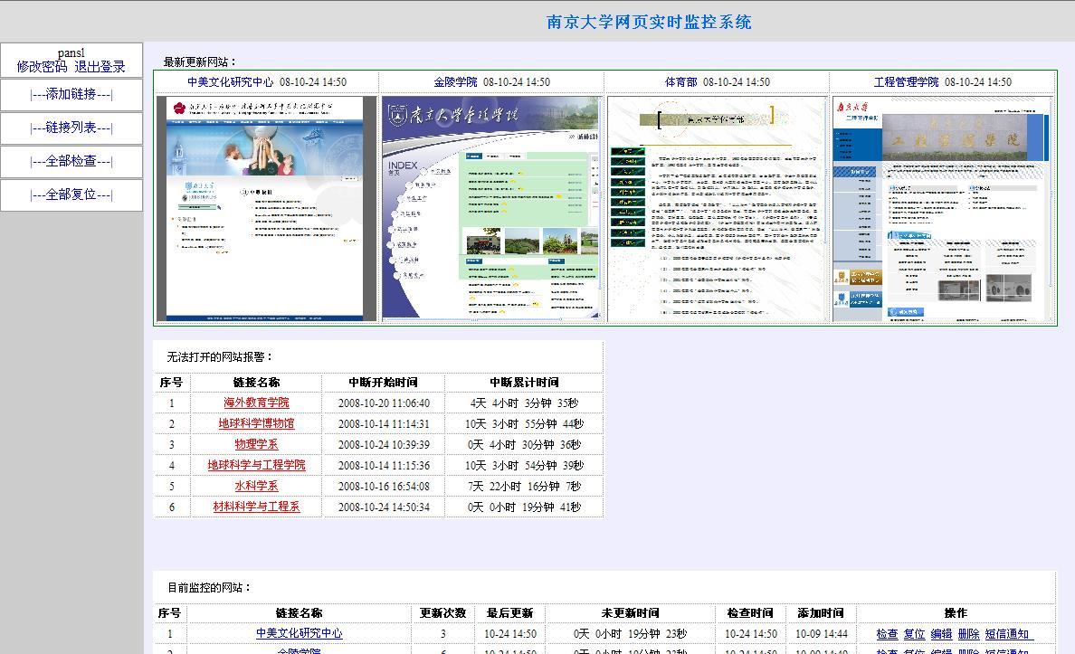
Task: Select the 全部复位 menu item
Action: point(71,194)
